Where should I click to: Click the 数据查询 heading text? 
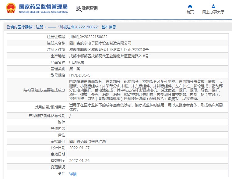90,9
